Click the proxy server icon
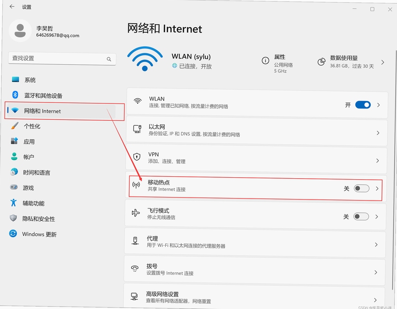Image resolution: width=397 pixels, height=309 pixels. [x=135, y=241]
